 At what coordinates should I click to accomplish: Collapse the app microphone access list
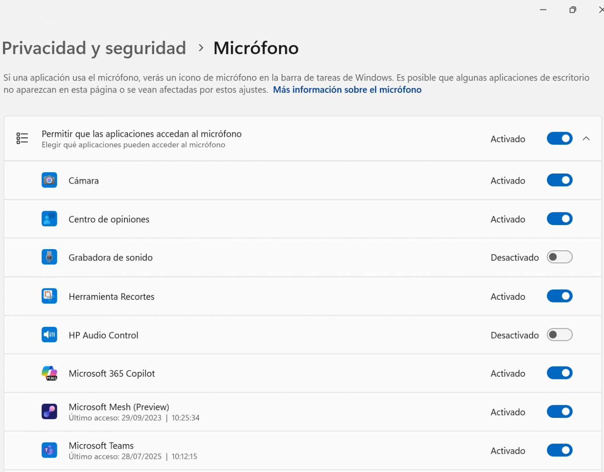coord(586,139)
